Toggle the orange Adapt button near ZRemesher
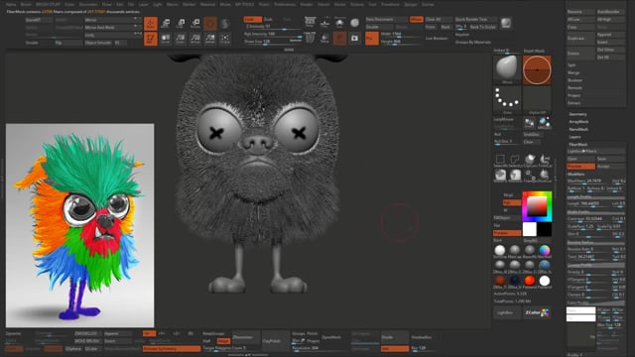The height and width of the screenshot is (357, 635). 223,341
